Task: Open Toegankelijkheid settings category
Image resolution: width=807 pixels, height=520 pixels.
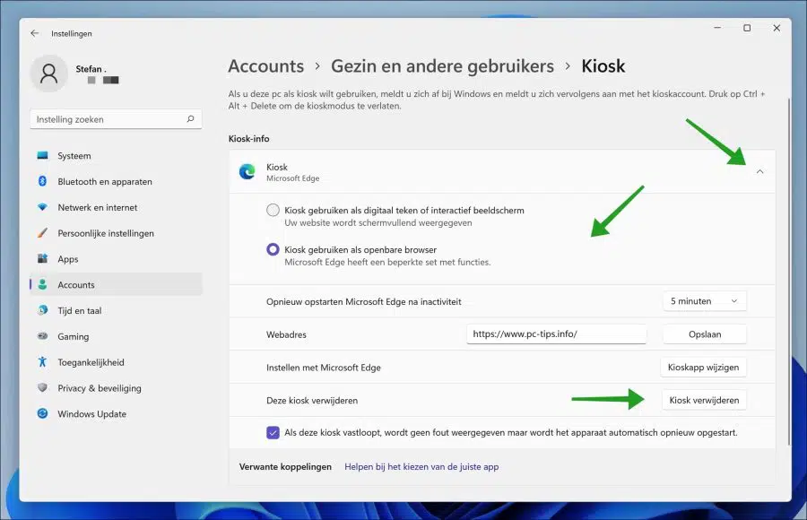Action: [116, 362]
